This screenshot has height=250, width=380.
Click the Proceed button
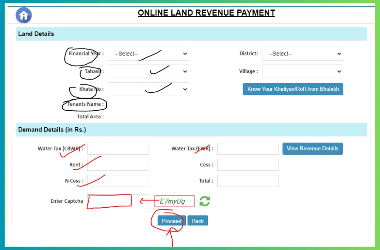point(172,221)
